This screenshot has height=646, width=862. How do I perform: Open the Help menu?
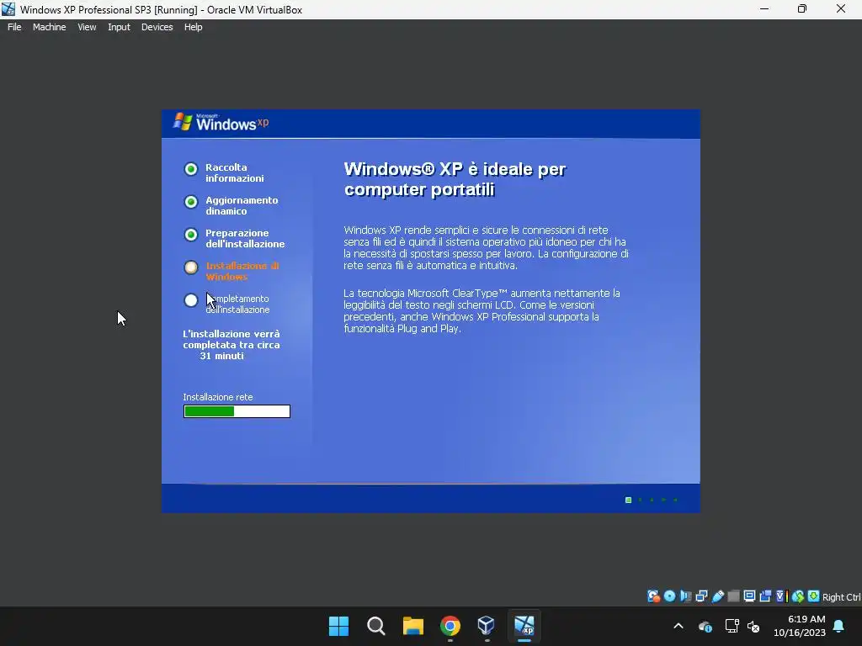point(193,27)
